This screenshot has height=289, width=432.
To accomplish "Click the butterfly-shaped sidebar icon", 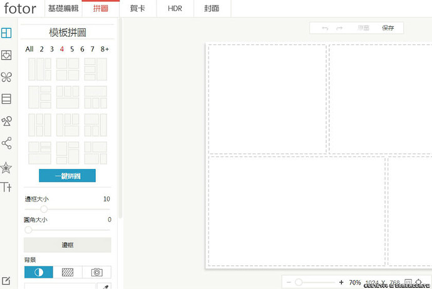I will 6,77.
